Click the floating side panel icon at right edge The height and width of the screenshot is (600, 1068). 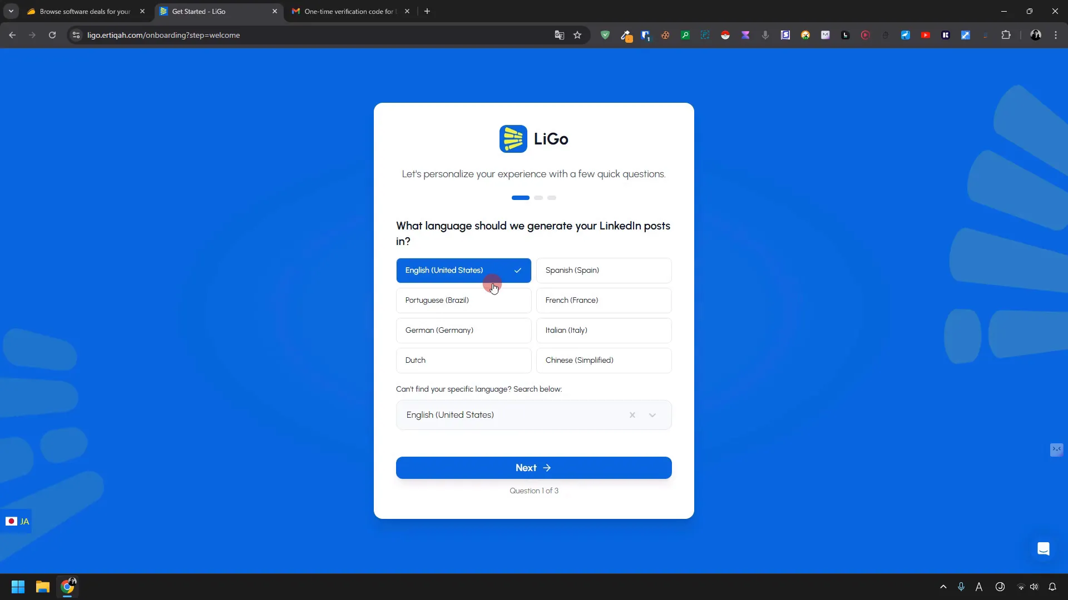(x=1056, y=449)
